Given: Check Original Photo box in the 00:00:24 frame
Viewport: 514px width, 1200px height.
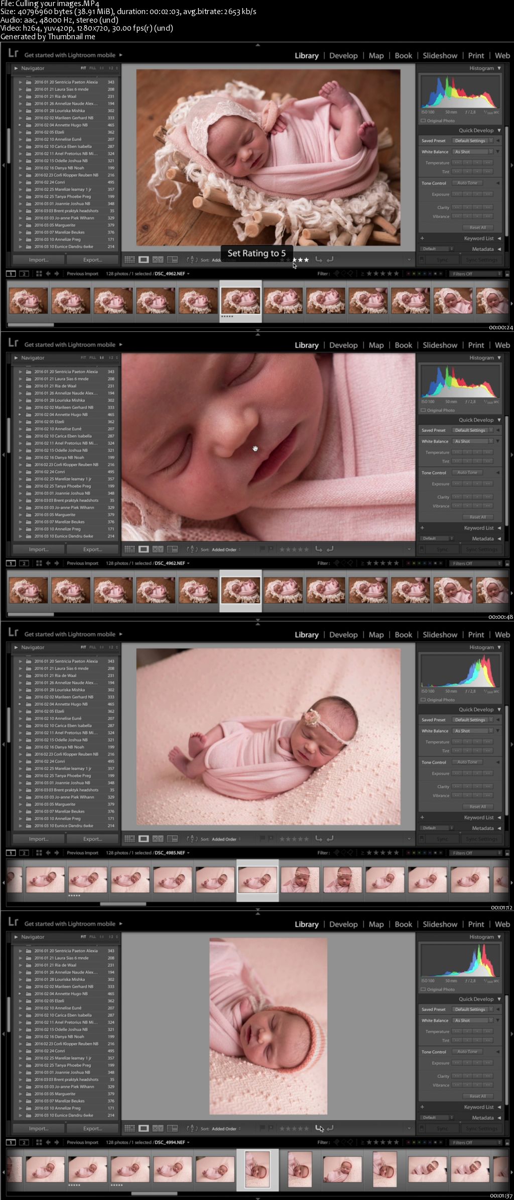Looking at the screenshot, I should [x=423, y=121].
